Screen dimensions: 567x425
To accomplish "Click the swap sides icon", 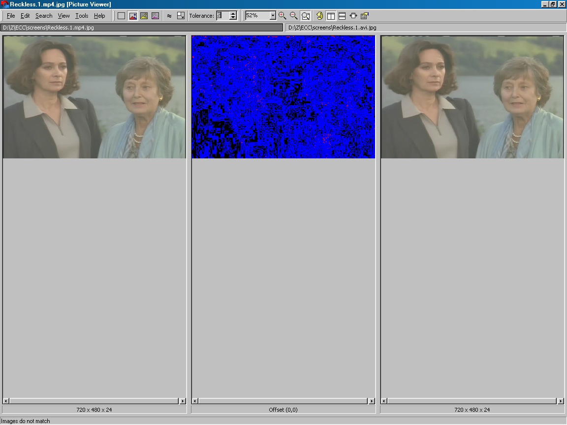I will click(353, 16).
